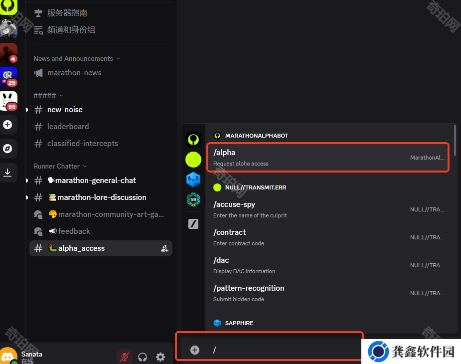
Task: Click the command list scrollbar
Action: click(x=455, y=140)
